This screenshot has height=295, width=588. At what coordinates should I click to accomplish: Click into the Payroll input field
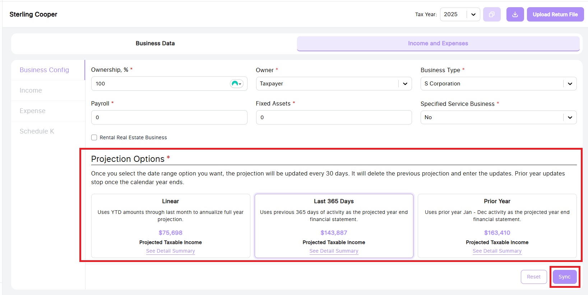(169, 117)
